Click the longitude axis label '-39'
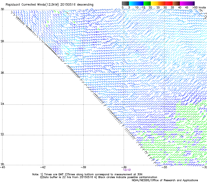 83,167
